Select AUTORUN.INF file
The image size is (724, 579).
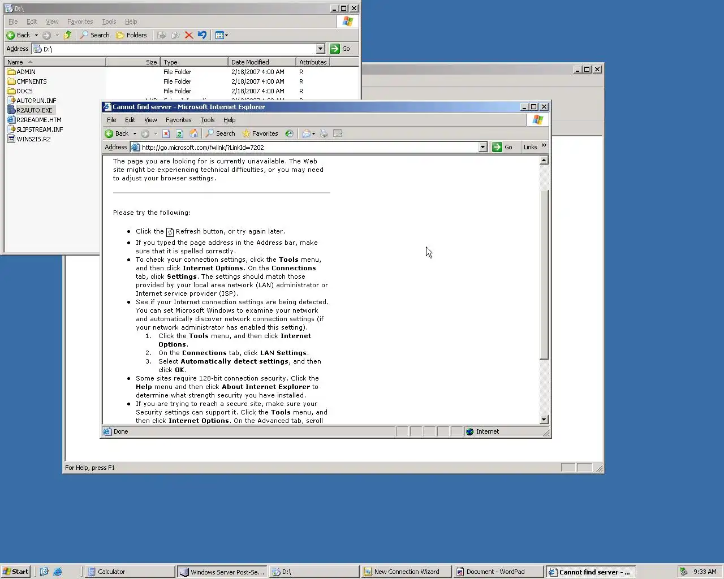click(32, 101)
